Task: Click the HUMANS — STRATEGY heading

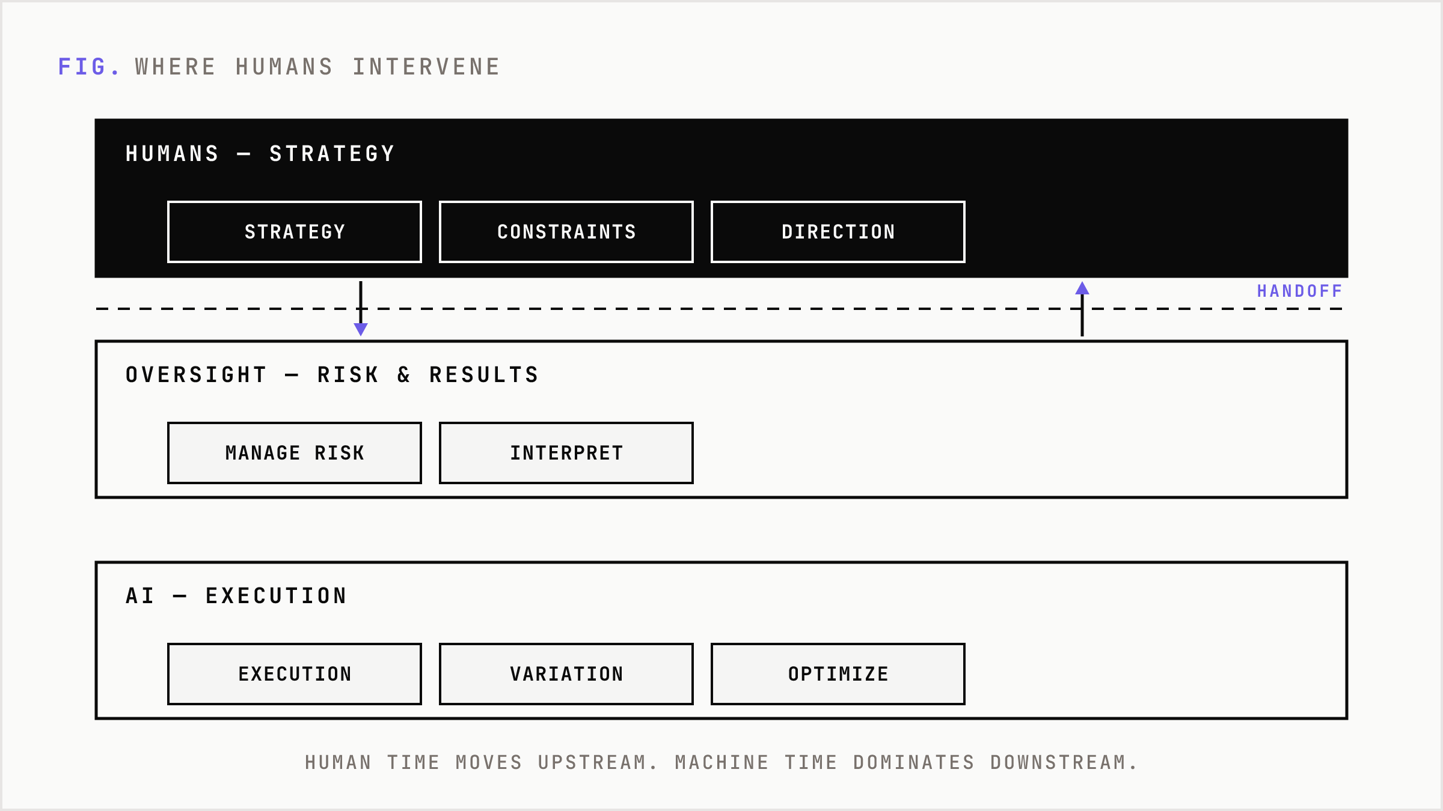Action: point(260,154)
